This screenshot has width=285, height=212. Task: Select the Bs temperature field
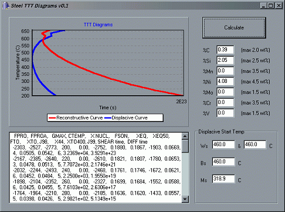[223, 162]
